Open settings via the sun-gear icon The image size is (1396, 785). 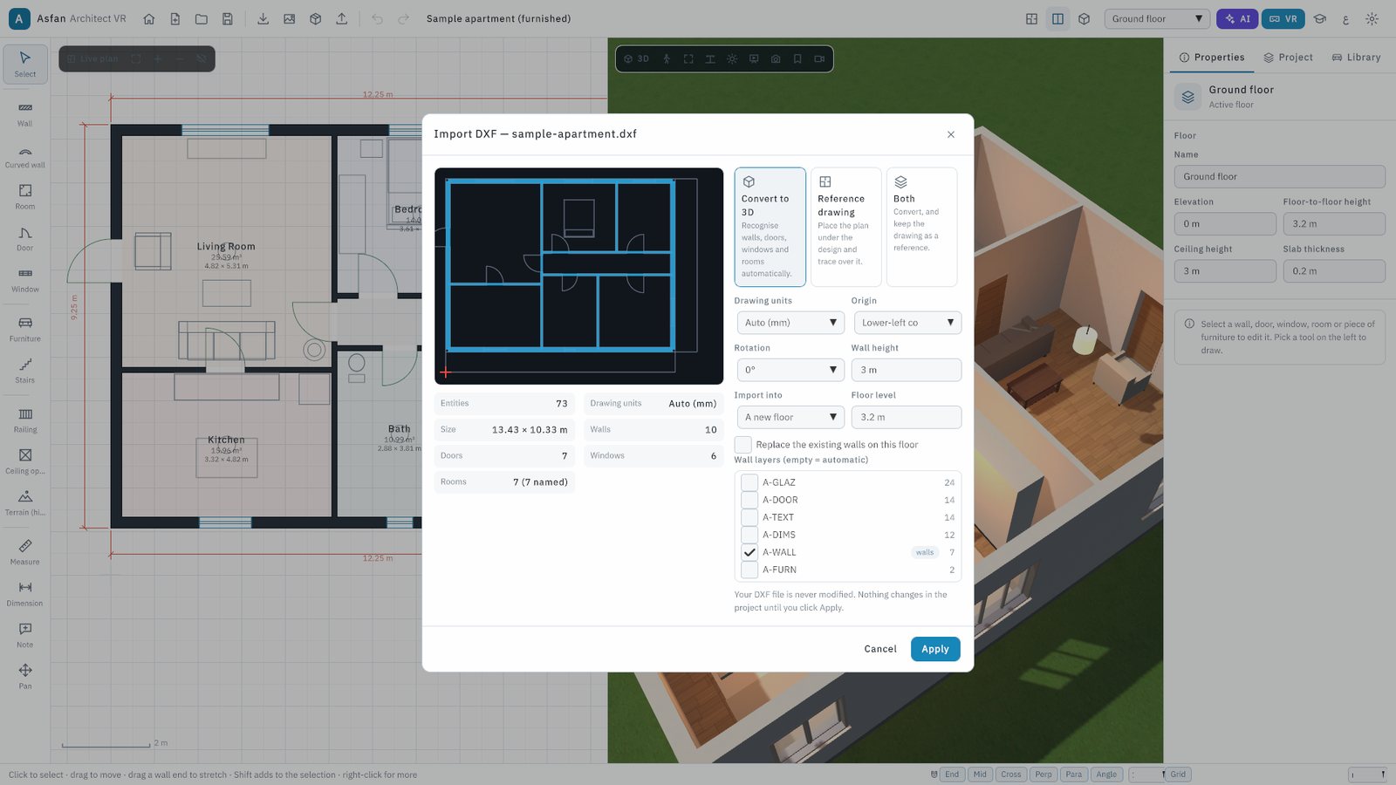[x=1372, y=18]
